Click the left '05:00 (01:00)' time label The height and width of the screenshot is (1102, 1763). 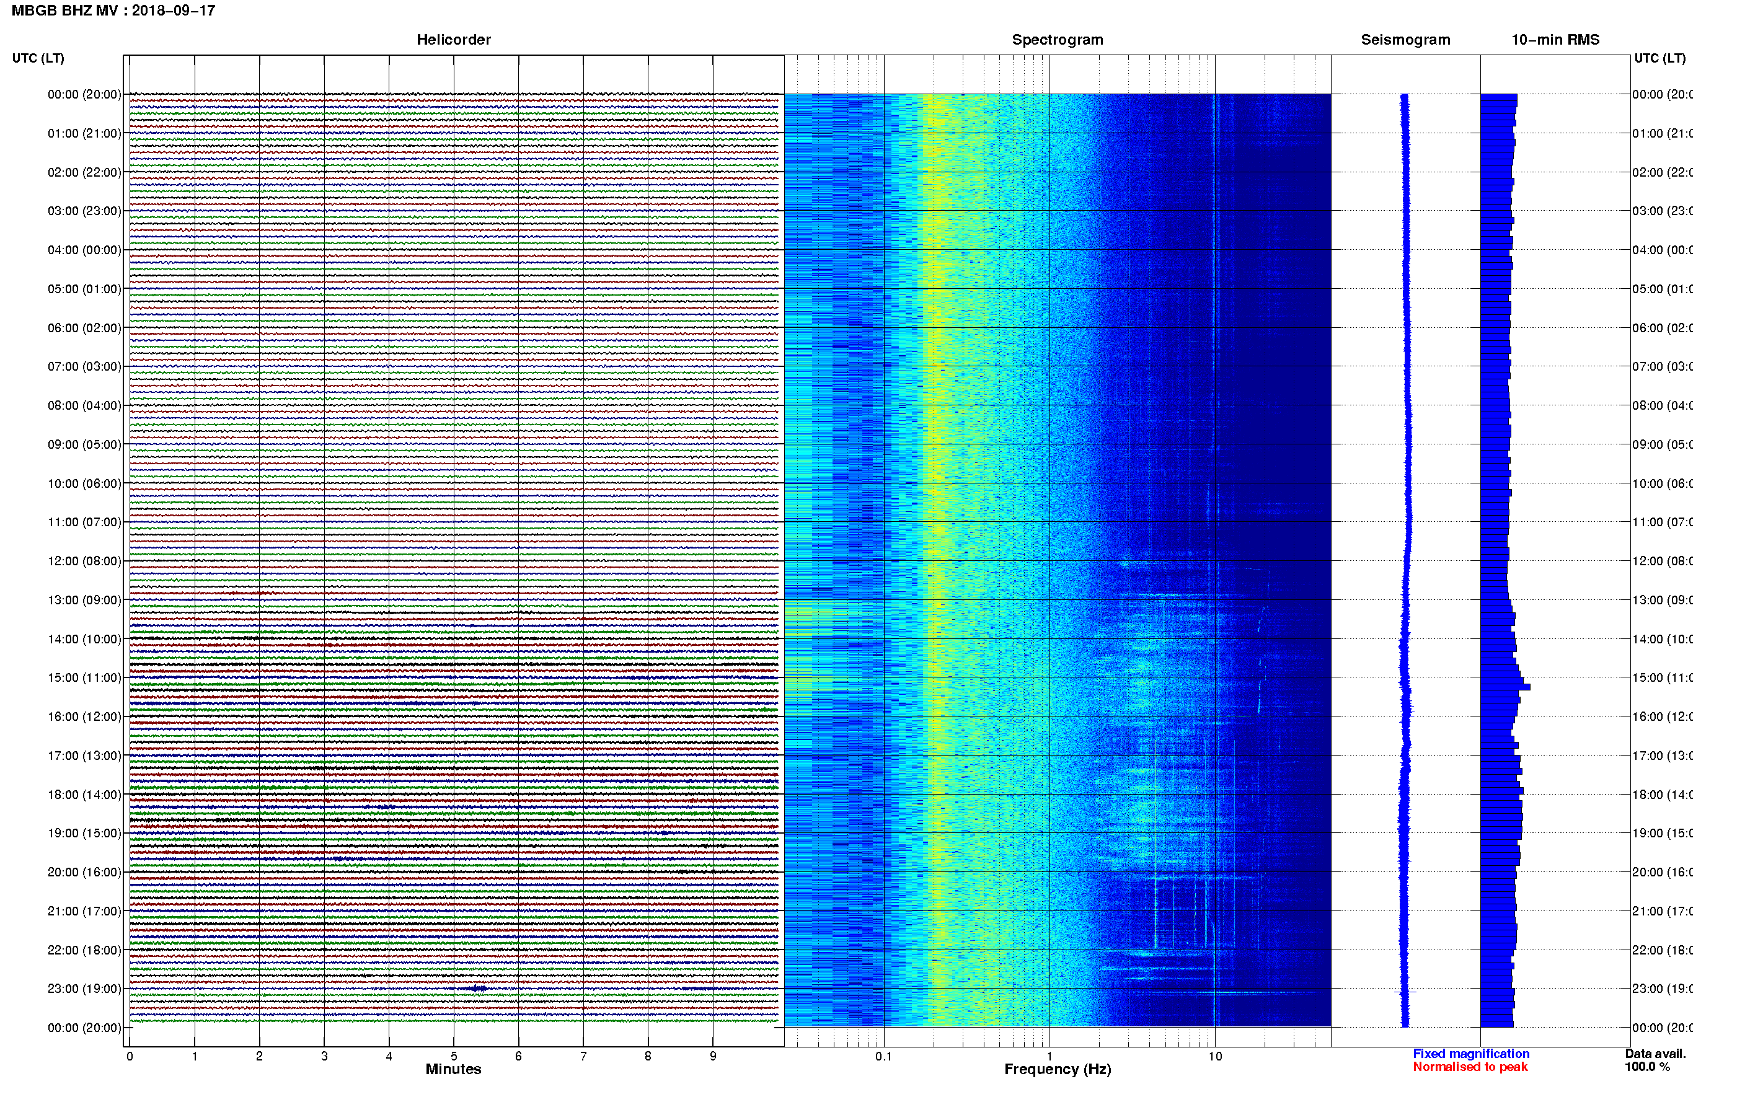(84, 289)
